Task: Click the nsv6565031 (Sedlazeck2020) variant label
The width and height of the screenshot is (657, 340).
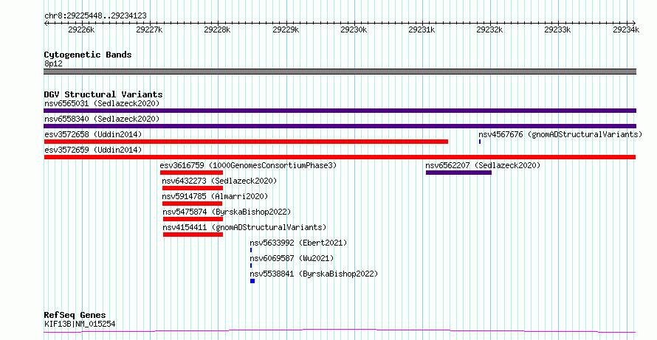Action: click(x=102, y=103)
